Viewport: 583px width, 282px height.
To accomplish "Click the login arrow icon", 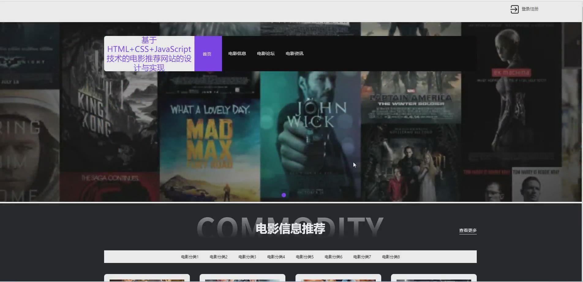I will point(514,9).
